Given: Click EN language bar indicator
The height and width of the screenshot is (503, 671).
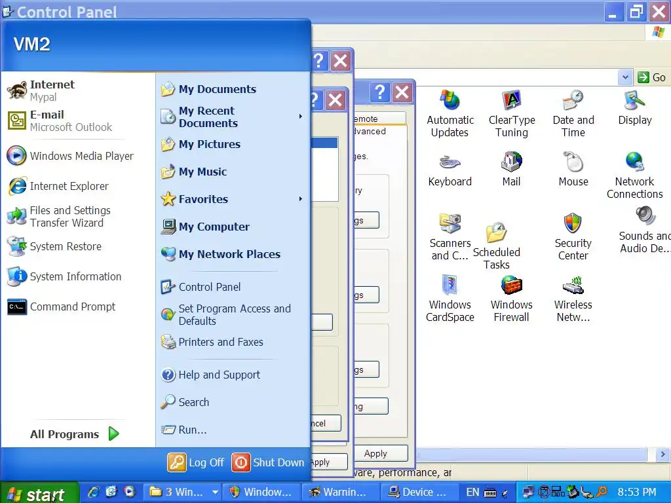Looking at the screenshot, I should [472, 493].
